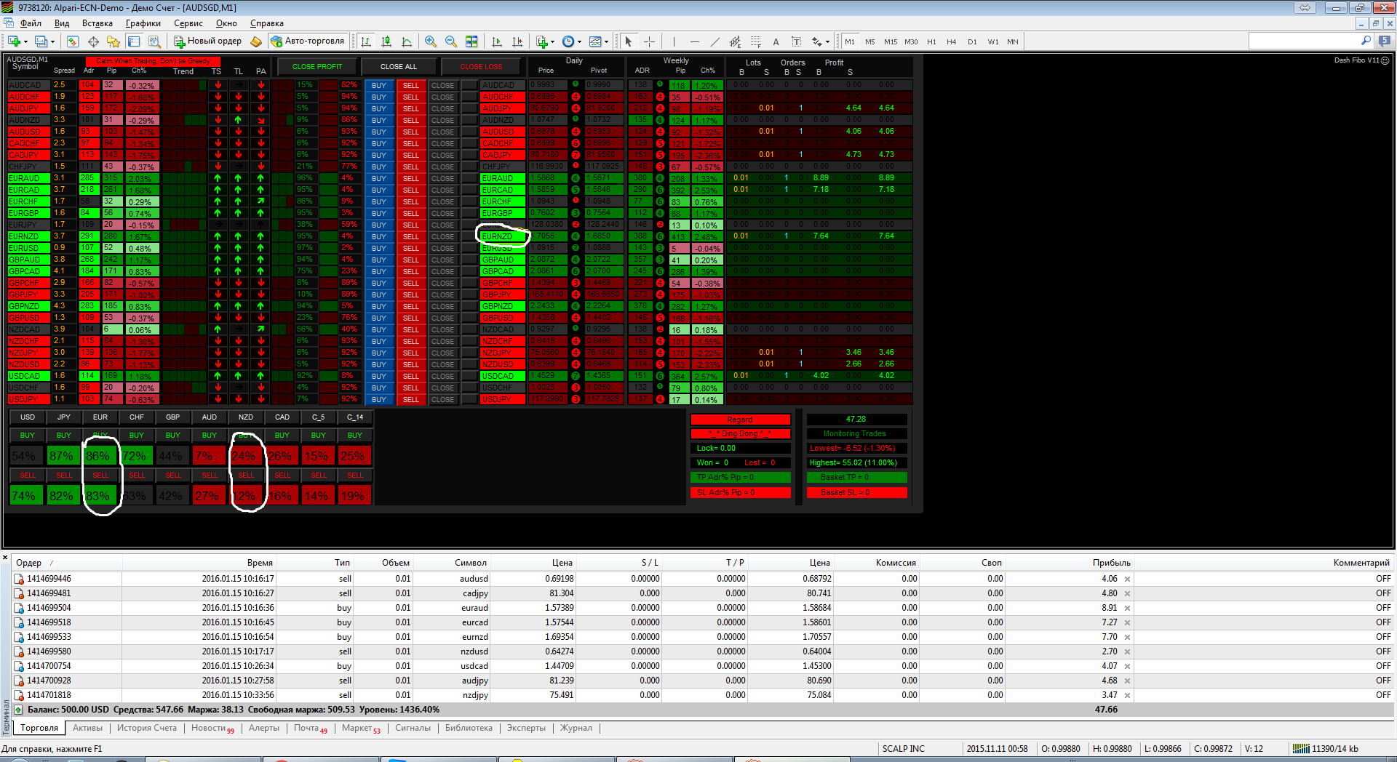Click the search input field
This screenshot has width=1397, height=762.
point(1304,41)
